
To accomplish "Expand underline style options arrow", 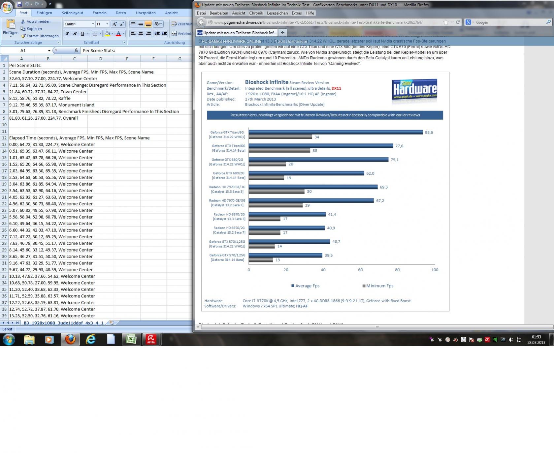I will point(88,34).
